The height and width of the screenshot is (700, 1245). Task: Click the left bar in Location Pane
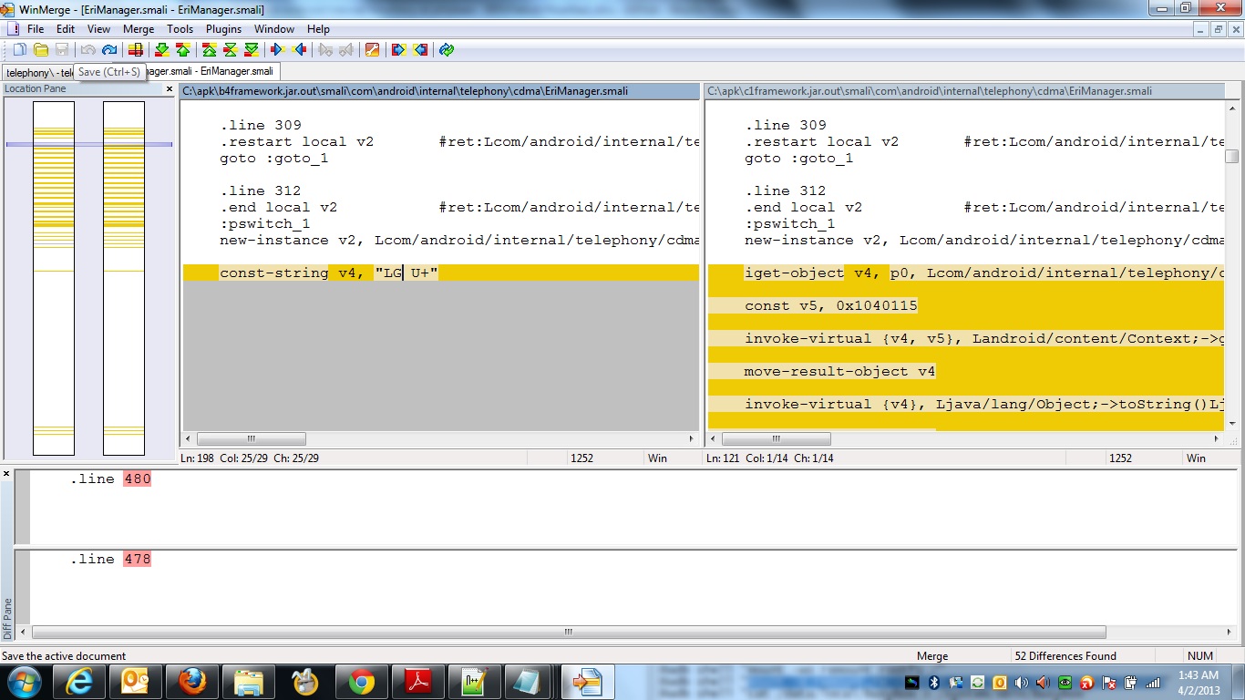(x=54, y=278)
